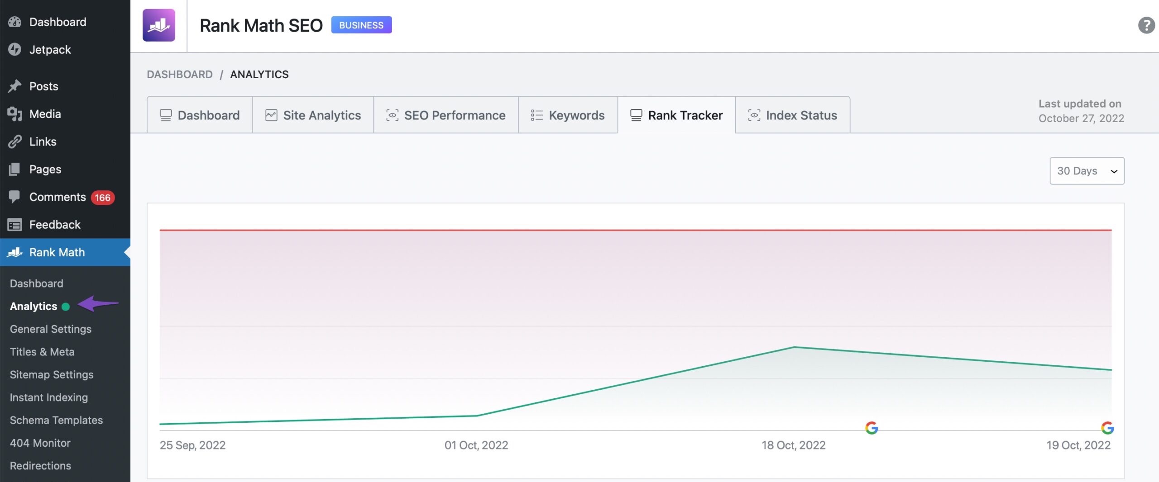Viewport: 1159px width, 482px height.
Task: Click the Links chain icon
Action: (x=14, y=142)
